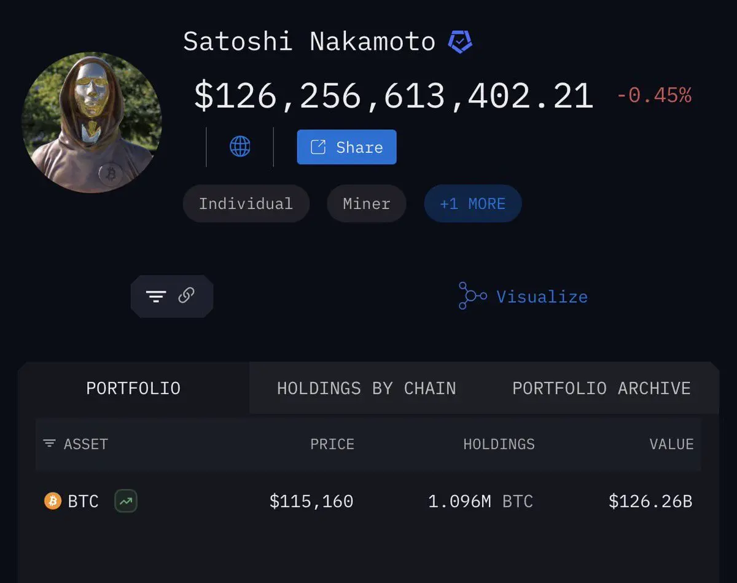Switch to the Holdings By Chain tab
The height and width of the screenshot is (583, 737).
point(367,388)
